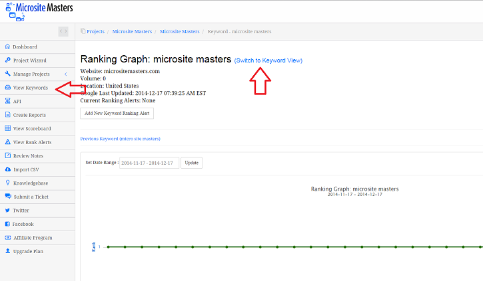
Task: Click the Create Reports document icon
Action: 8,114
